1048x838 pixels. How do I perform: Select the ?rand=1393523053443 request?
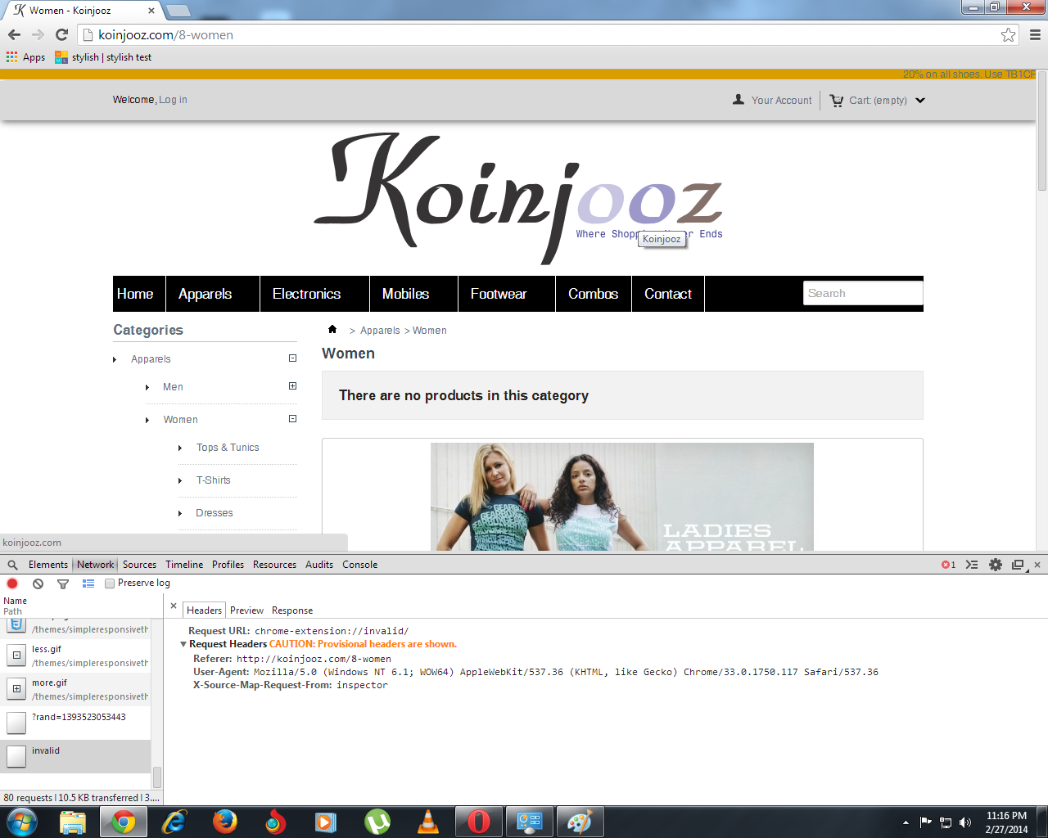75,723
